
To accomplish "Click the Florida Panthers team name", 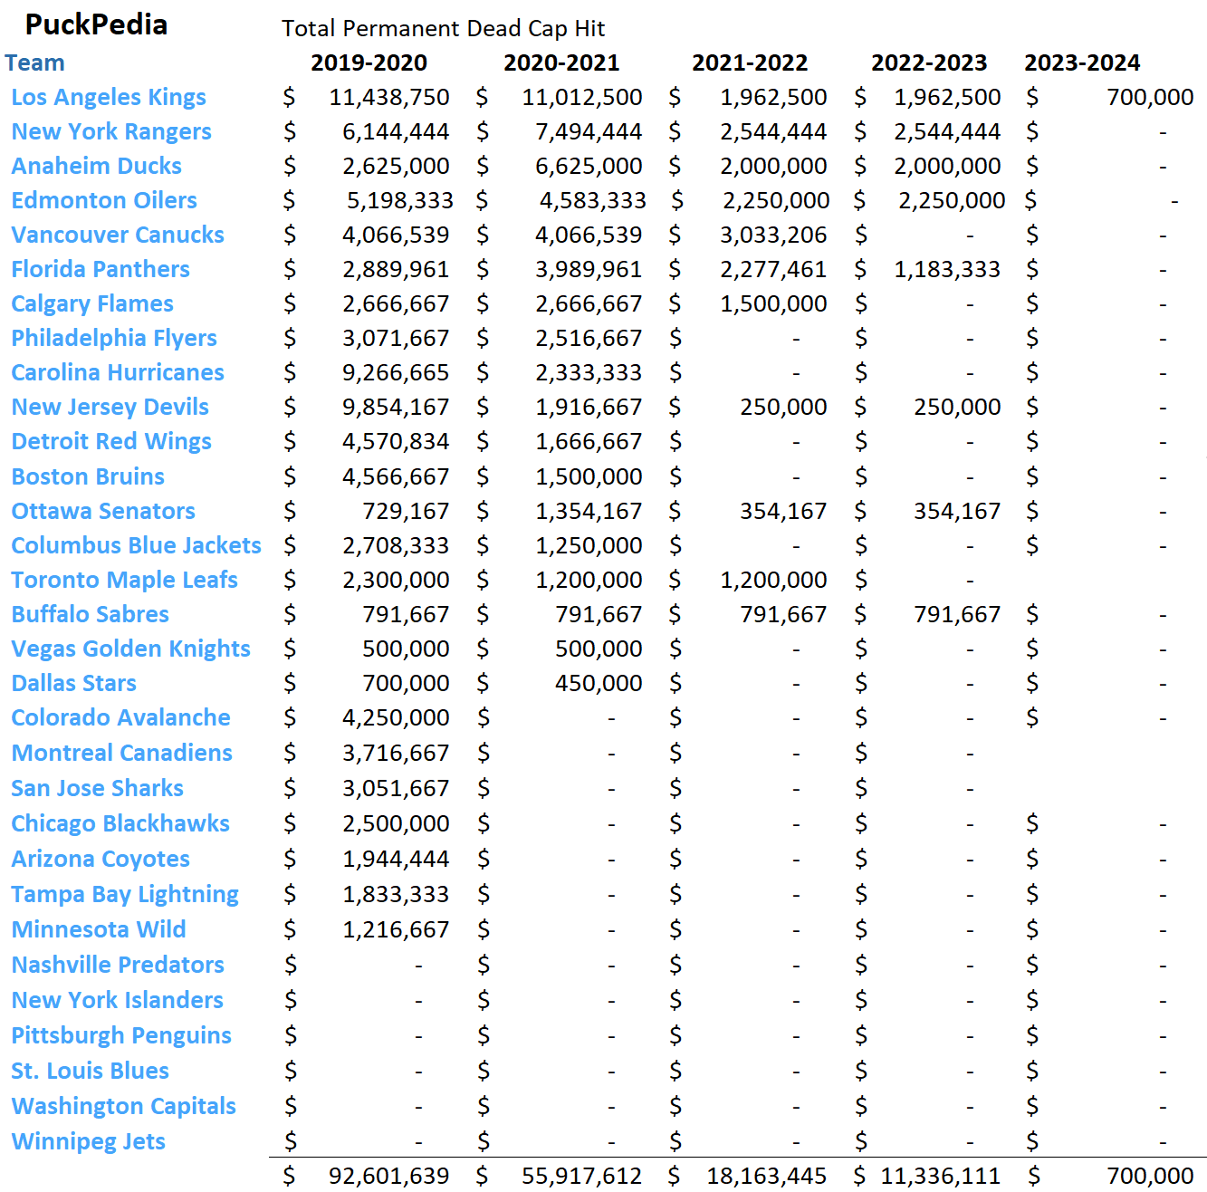I will tap(100, 269).
